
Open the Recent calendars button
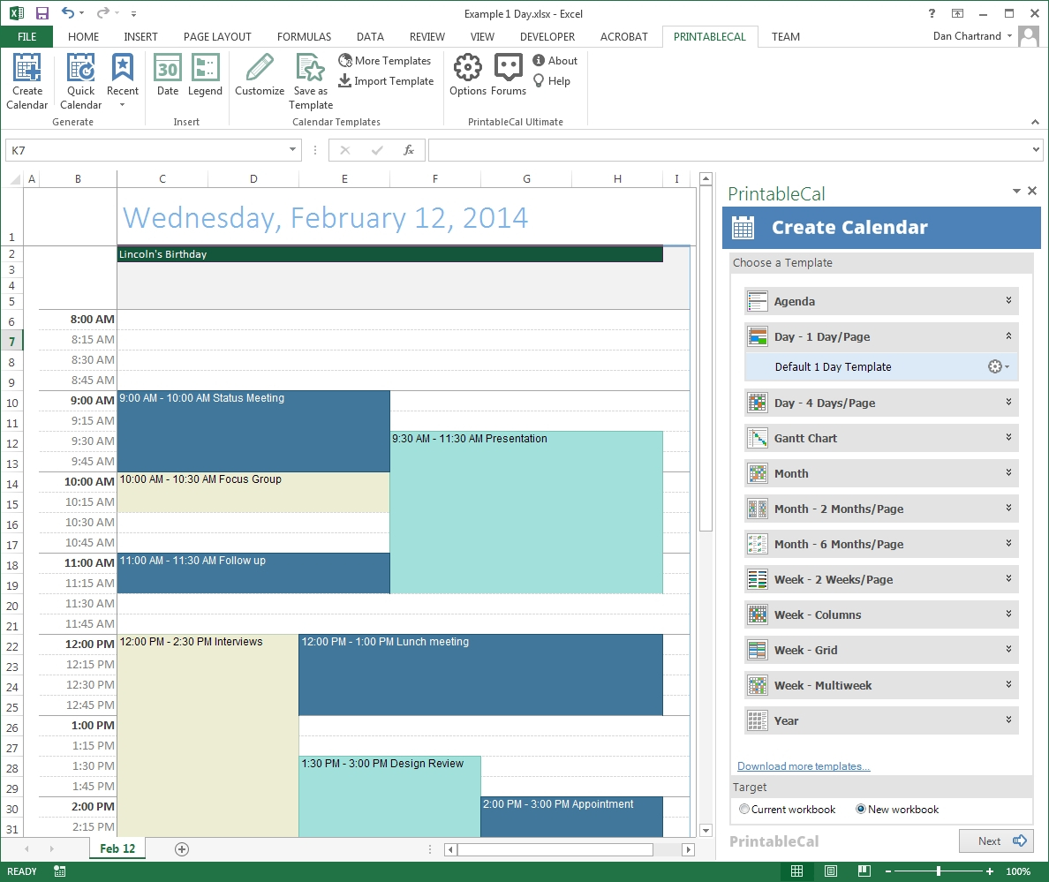click(123, 81)
